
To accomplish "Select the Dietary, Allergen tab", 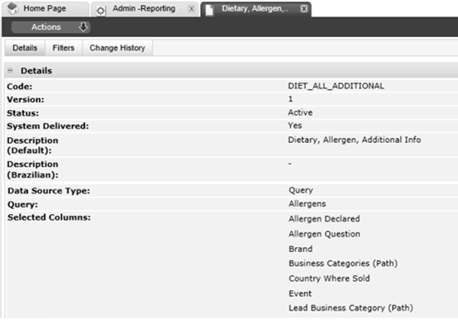I will [256, 9].
